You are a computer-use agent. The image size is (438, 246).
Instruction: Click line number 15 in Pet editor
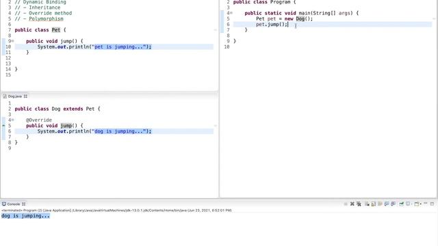pyautogui.click(x=8, y=74)
